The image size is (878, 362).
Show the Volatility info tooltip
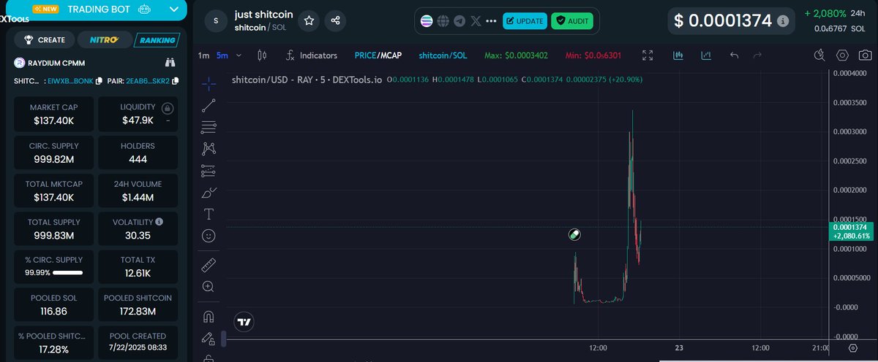coord(160,221)
